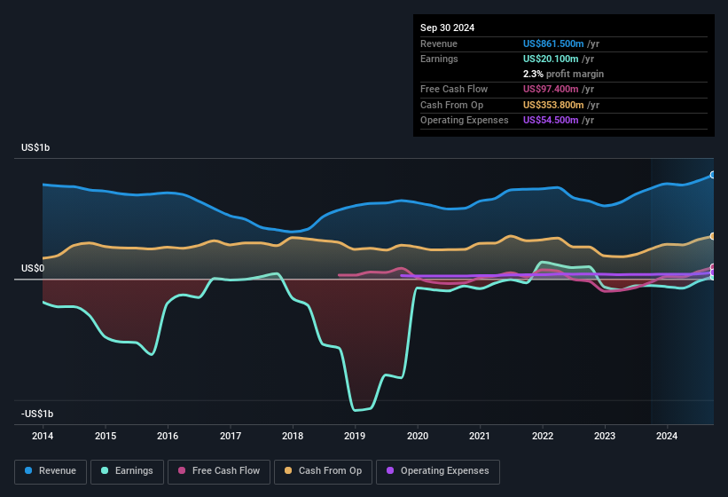Click the US$20.100m earnings value

551,59
